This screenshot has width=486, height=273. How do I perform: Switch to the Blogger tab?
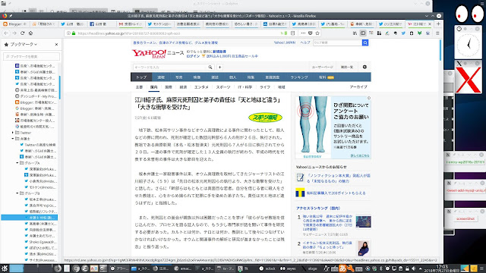tap(14, 24)
